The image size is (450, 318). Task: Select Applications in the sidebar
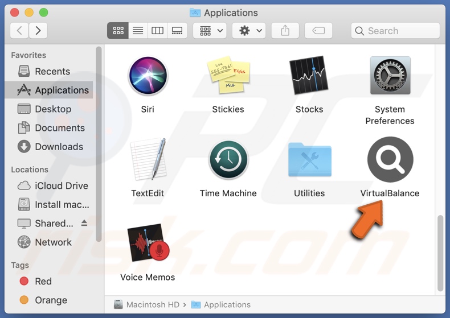(49, 90)
